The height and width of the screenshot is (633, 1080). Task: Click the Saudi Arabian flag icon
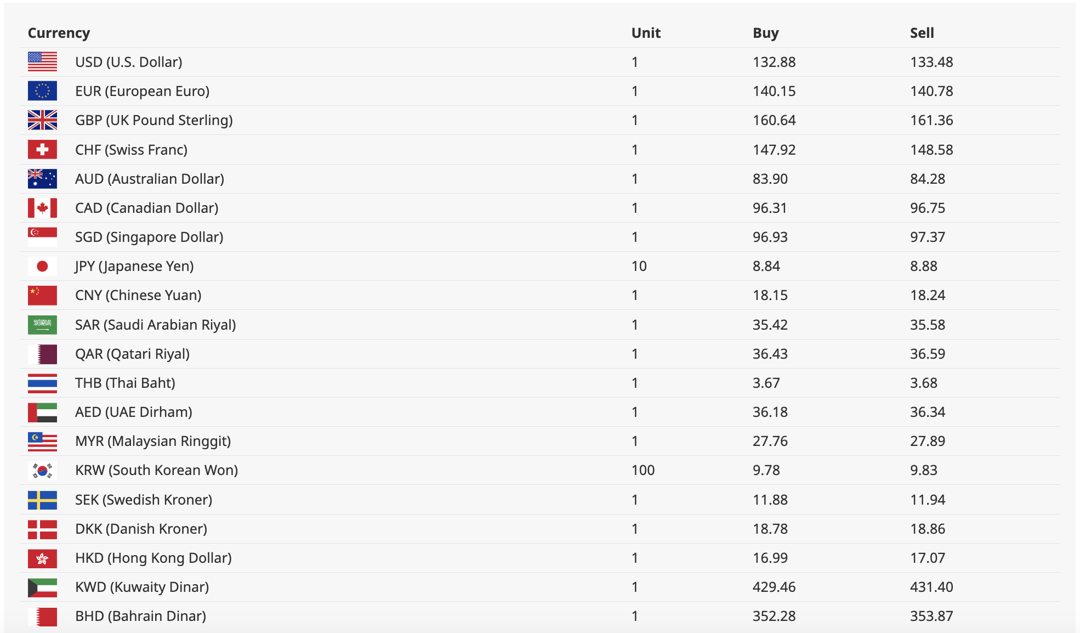click(42, 325)
